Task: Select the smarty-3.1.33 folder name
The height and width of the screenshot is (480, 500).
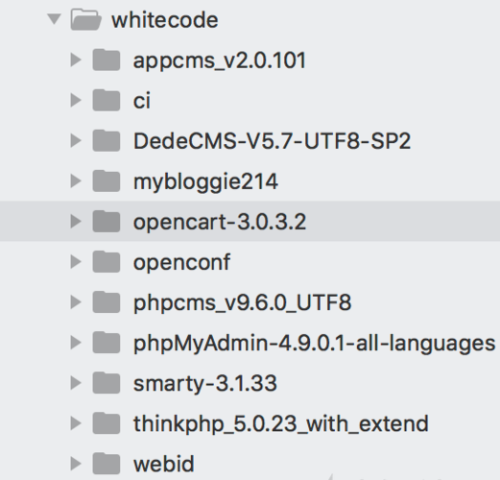Action: (x=205, y=384)
